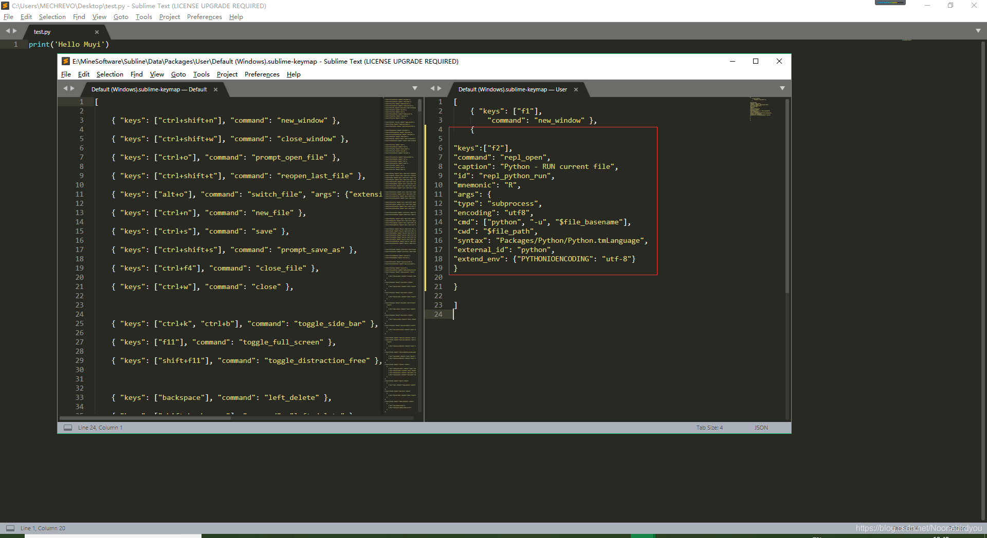The image size is (987, 538).
Task: Minimize the keymap window
Action: pyautogui.click(x=733, y=61)
